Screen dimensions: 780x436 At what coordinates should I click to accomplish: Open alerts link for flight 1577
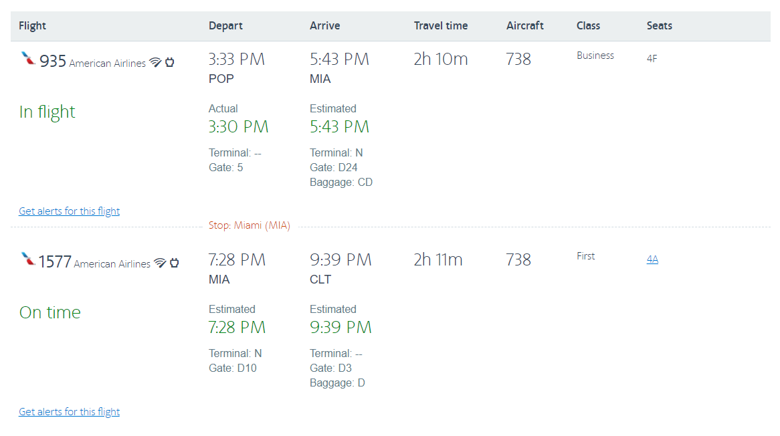(69, 412)
